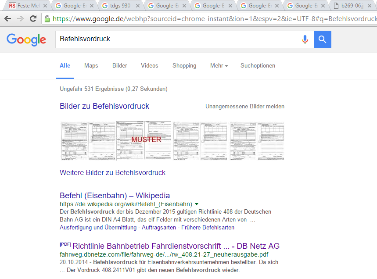377x279 pixels.
Task: Click the browser back arrow
Action: click(8, 18)
